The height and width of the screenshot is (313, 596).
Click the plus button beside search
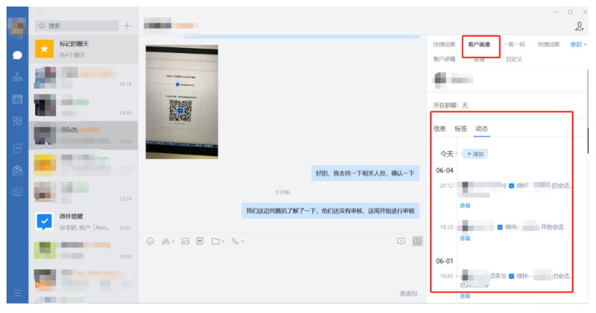click(127, 26)
